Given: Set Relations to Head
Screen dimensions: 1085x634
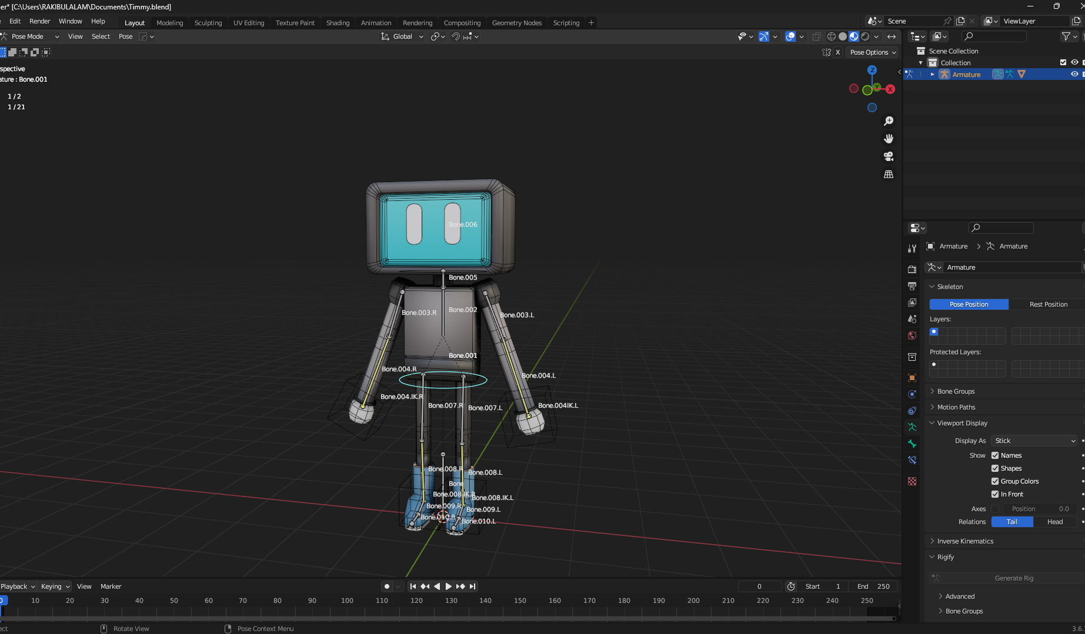Looking at the screenshot, I should [1055, 522].
